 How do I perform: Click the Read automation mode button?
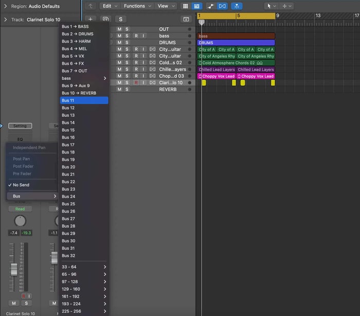(x=20, y=209)
